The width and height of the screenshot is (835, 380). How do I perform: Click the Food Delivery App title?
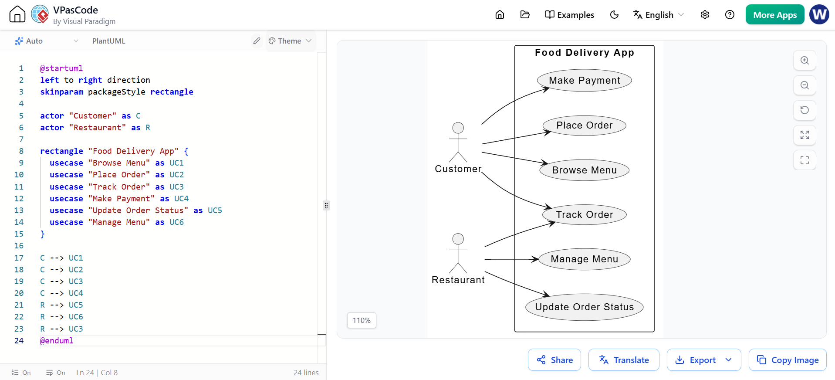coord(585,53)
